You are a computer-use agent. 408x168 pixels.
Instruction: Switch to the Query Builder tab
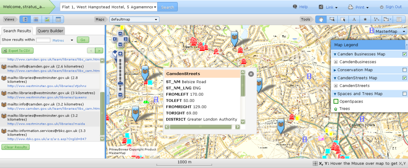pyautogui.click(x=50, y=31)
